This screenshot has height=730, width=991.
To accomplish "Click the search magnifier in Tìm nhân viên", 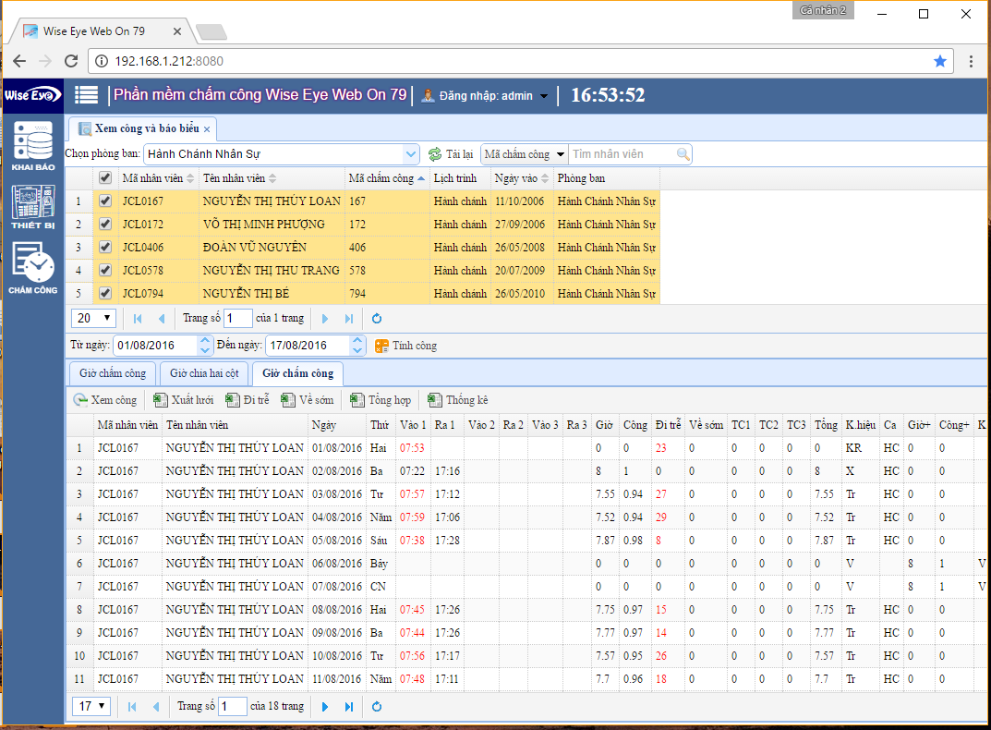I will (683, 154).
